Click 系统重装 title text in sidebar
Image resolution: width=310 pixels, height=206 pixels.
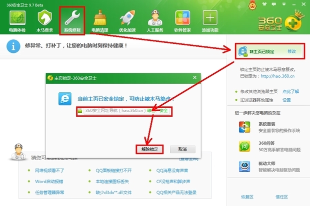click(267, 124)
